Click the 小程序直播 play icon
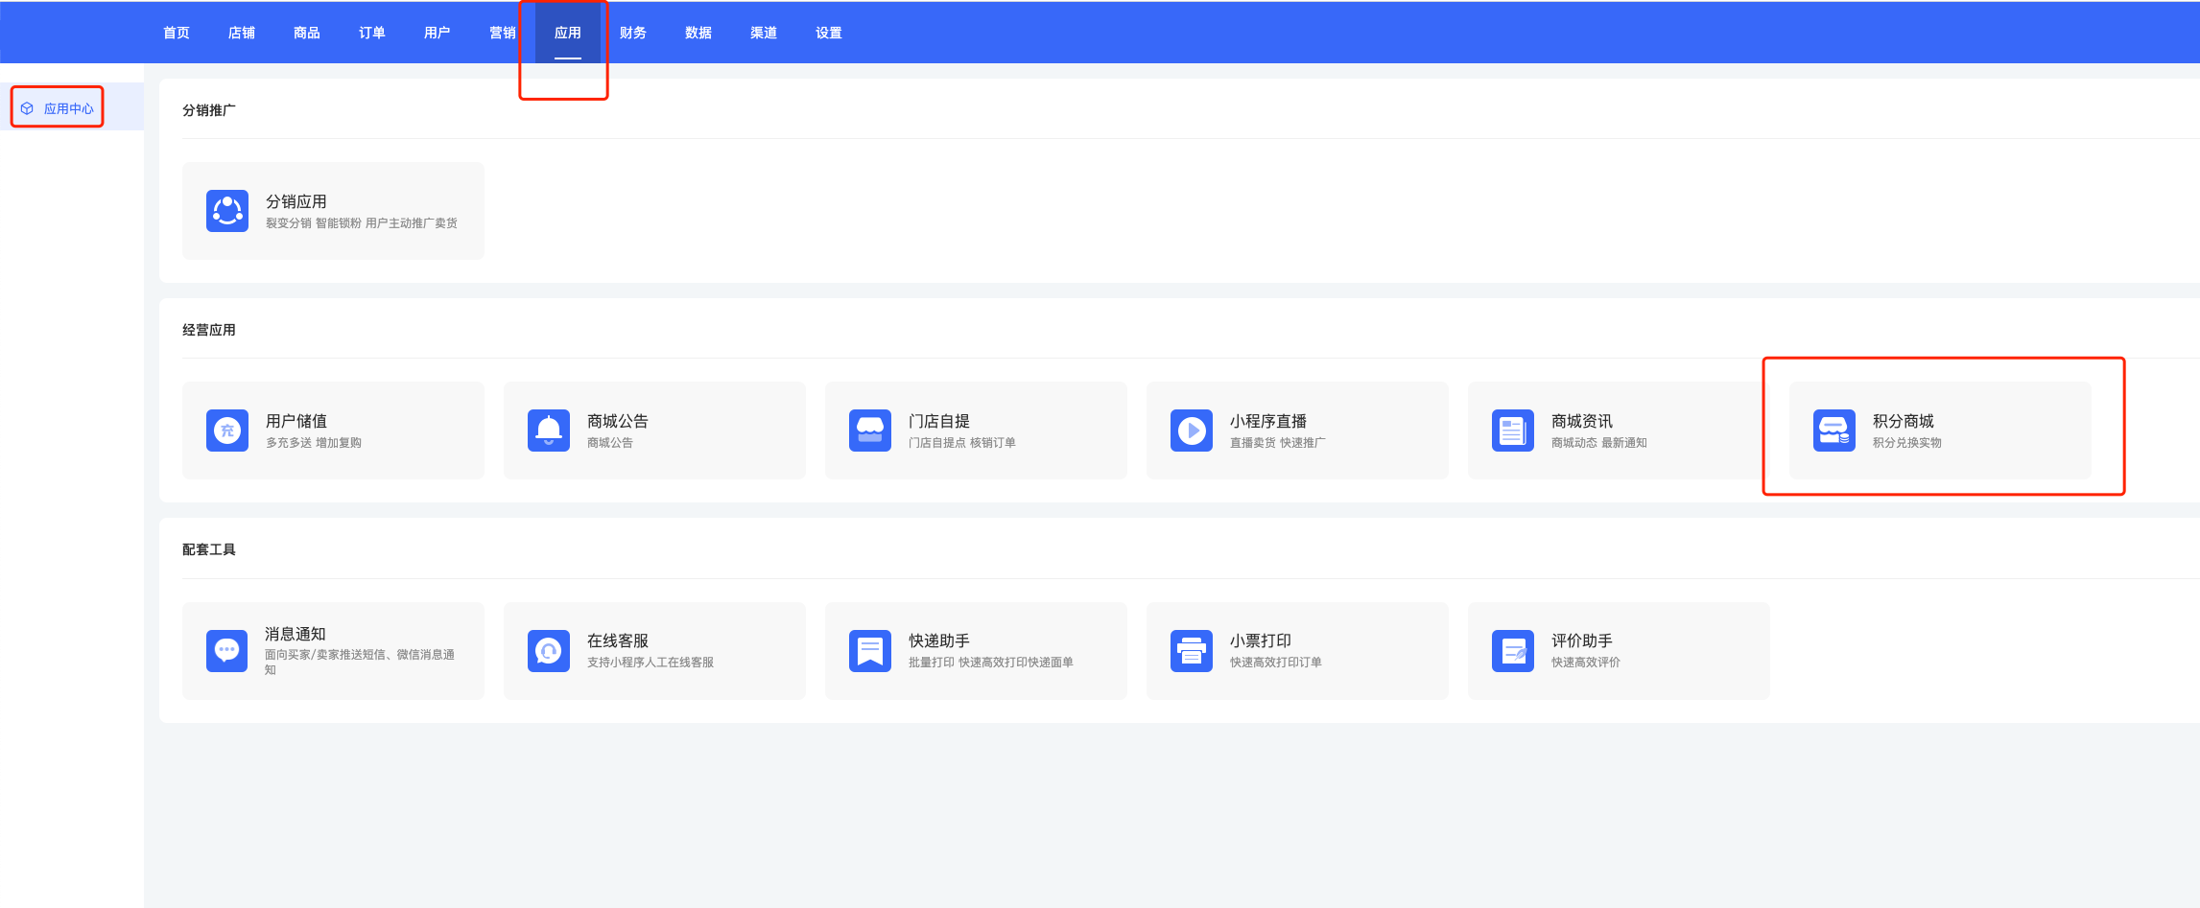 point(1192,431)
